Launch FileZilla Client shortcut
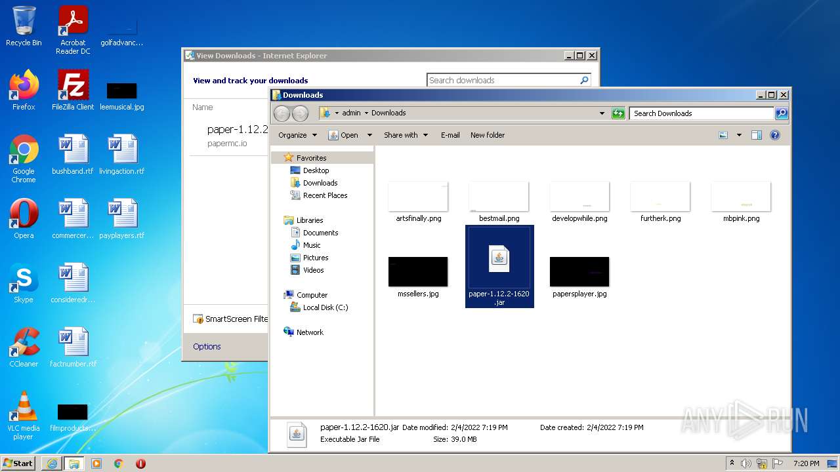This screenshot has width=840, height=472. coord(73,90)
